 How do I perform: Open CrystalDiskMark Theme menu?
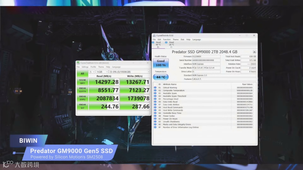101,67
